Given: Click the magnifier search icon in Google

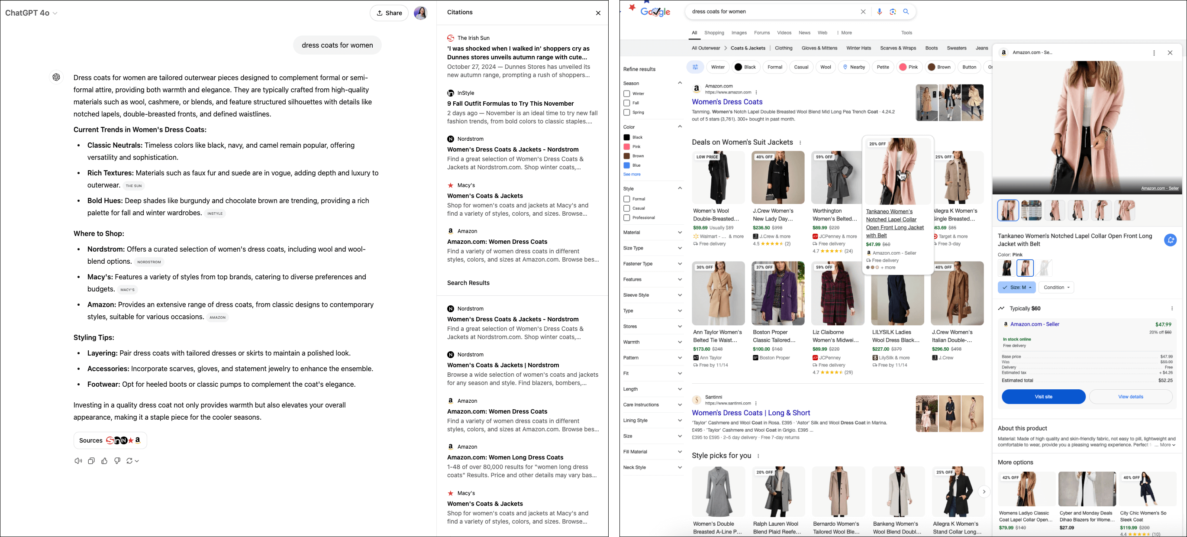Looking at the screenshot, I should point(906,12).
